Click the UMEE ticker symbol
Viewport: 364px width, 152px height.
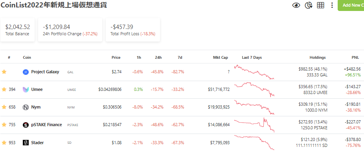[72, 90]
